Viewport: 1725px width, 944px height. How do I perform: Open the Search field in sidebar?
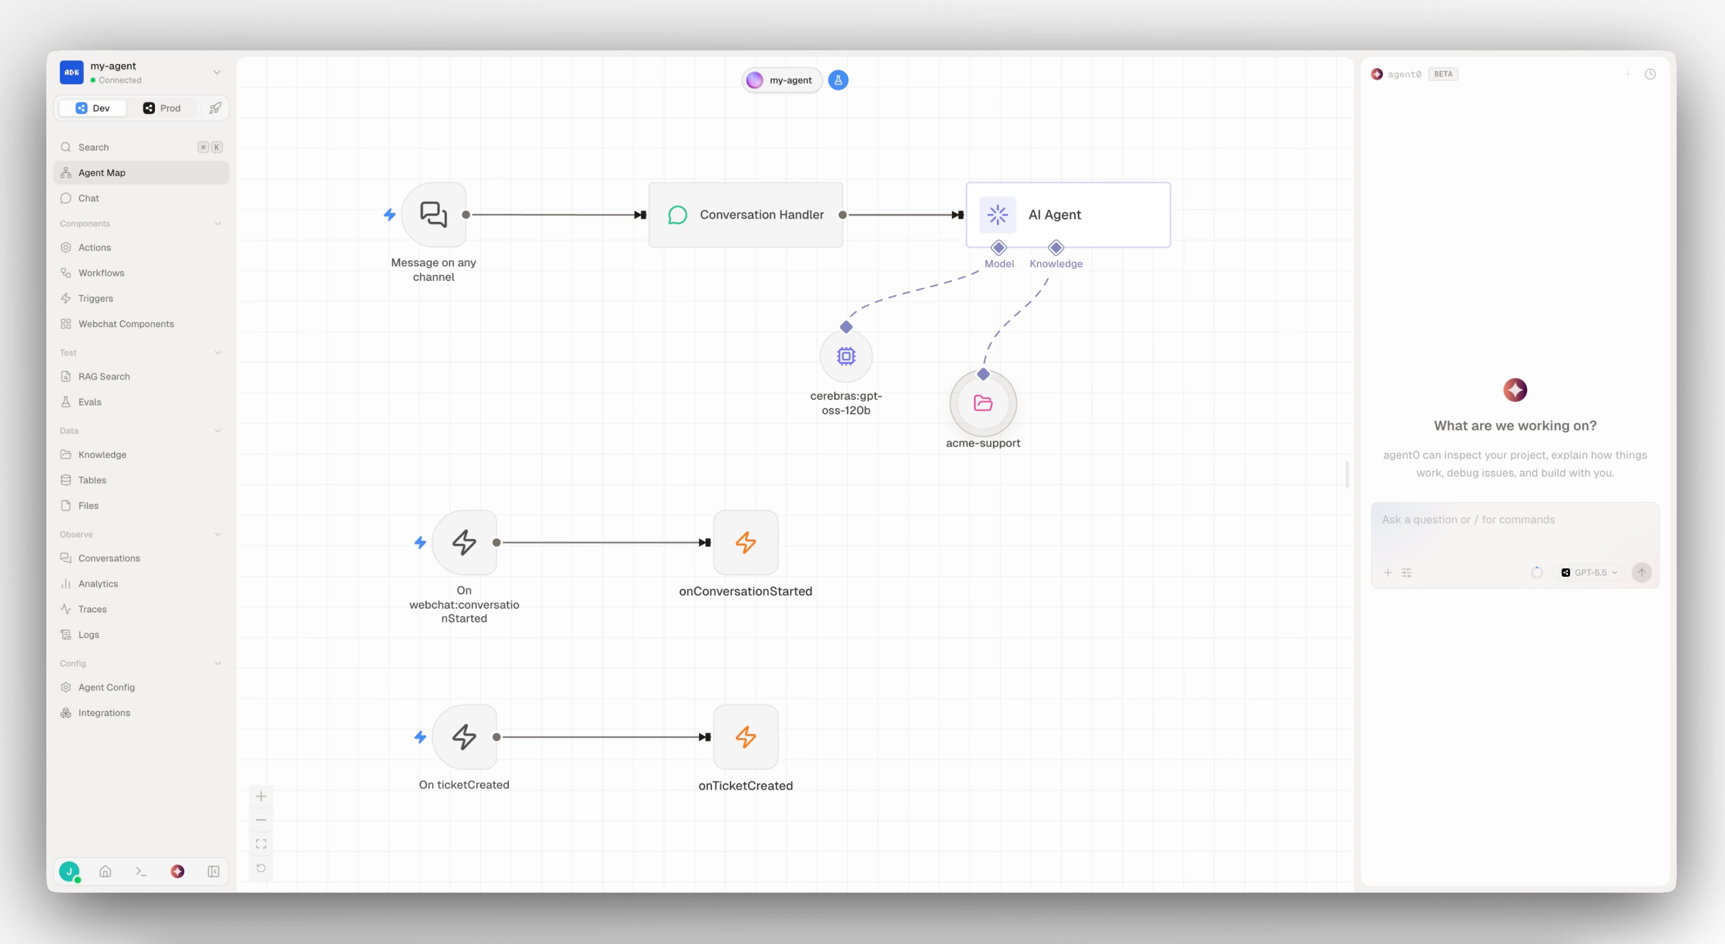point(141,147)
